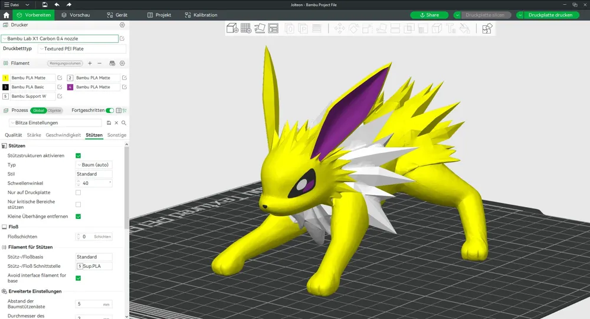This screenshot has width=590, height=319.
Task: Discard changes with X beside Blitza Einstellungen
Action: pyautogui.click(x=116, y=123)
